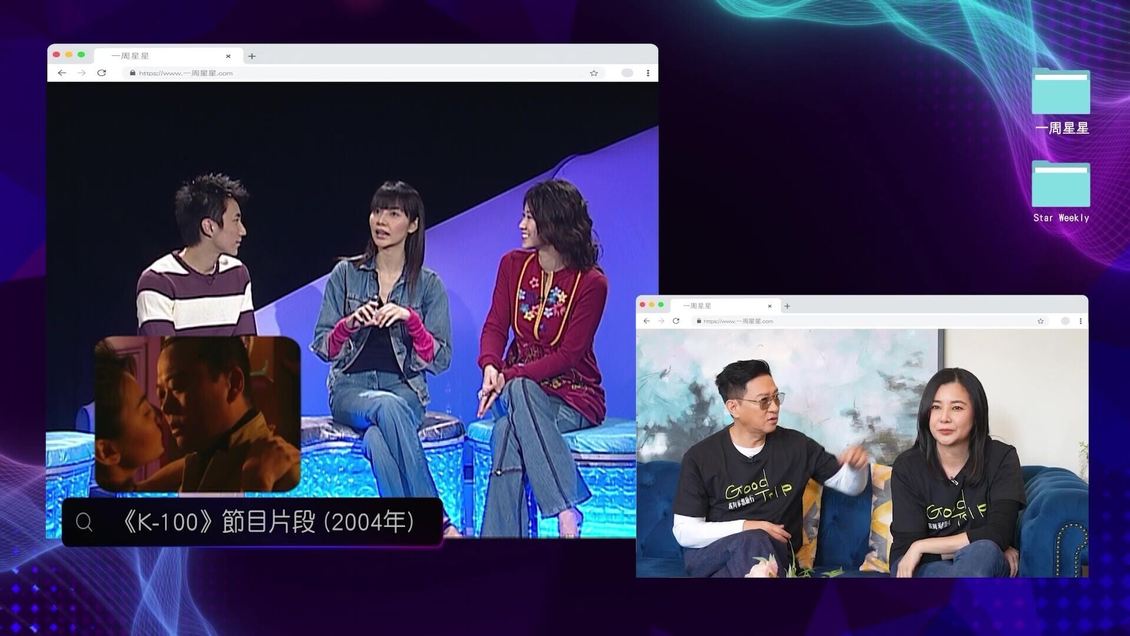Viewport: 1130px width, 636px height.
Task: Reload the page in the large browser window
Action: [x=101, y=73]
